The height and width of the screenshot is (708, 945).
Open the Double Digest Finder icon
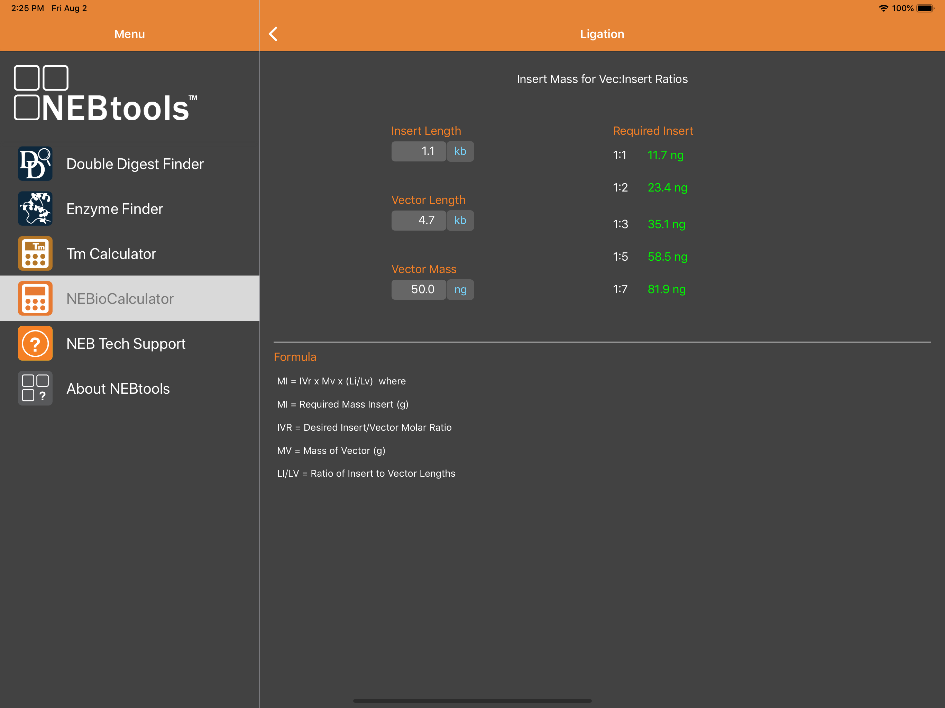(x=35, y=164)
